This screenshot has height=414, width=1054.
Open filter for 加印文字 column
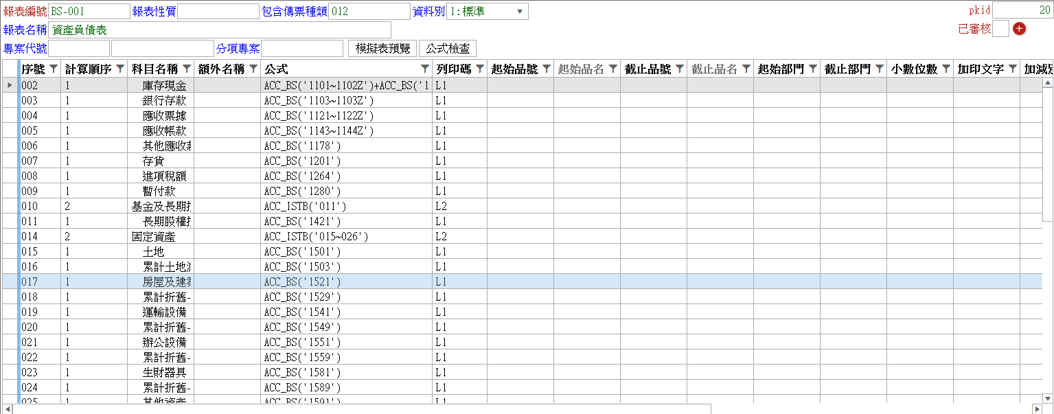pyautogui.click(x=1012, y=69)
